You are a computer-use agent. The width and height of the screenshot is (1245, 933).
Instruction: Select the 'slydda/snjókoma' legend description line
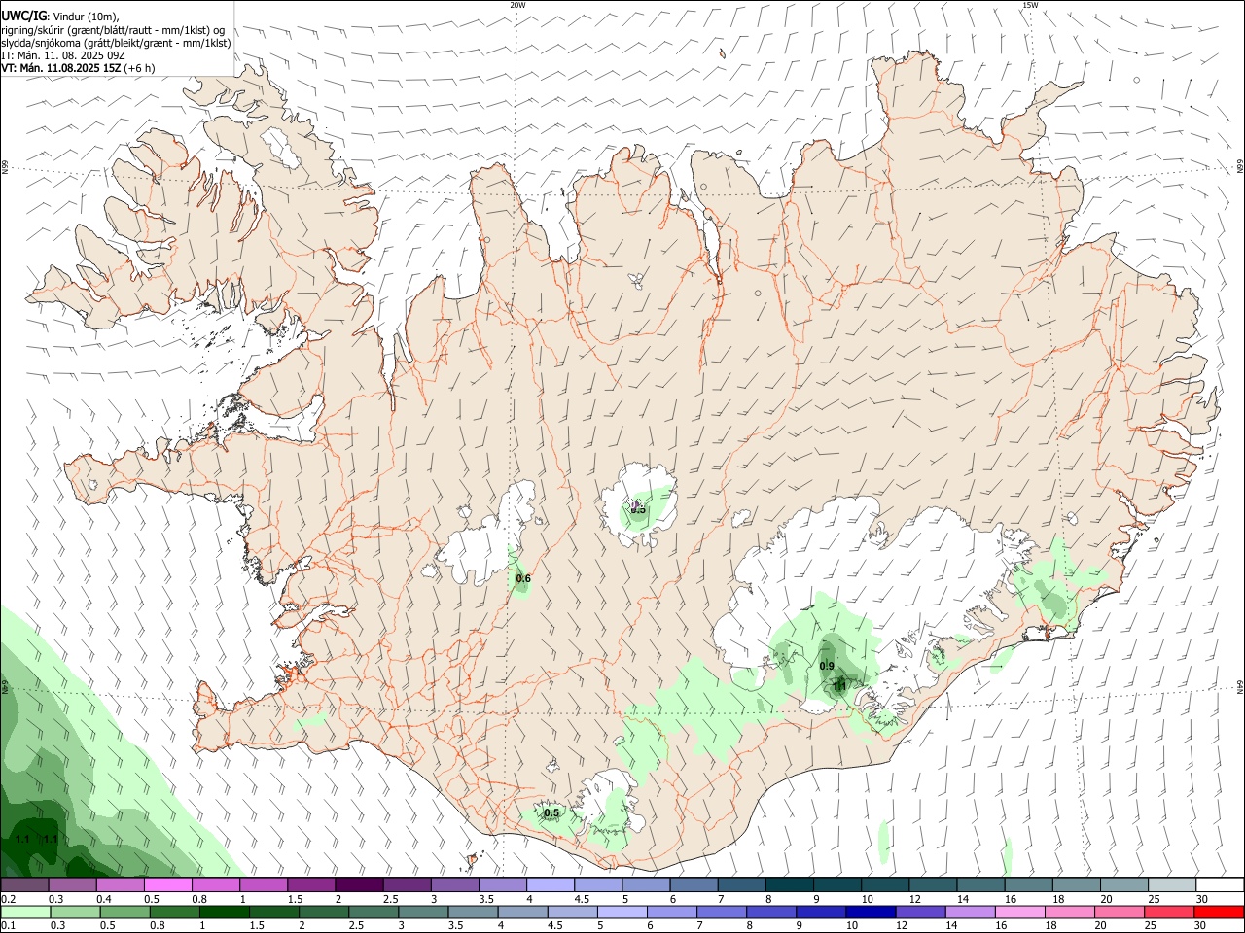(116, 43)
